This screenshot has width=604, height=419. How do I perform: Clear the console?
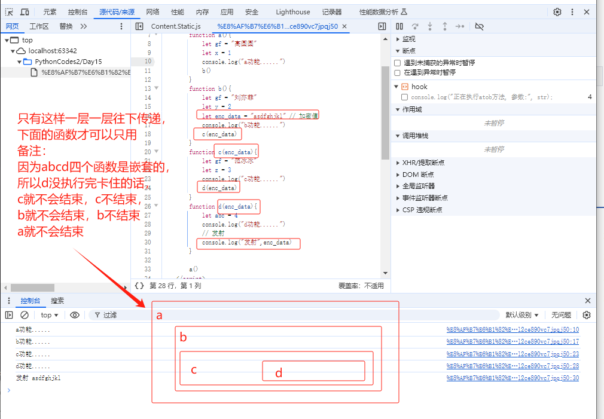25,315
